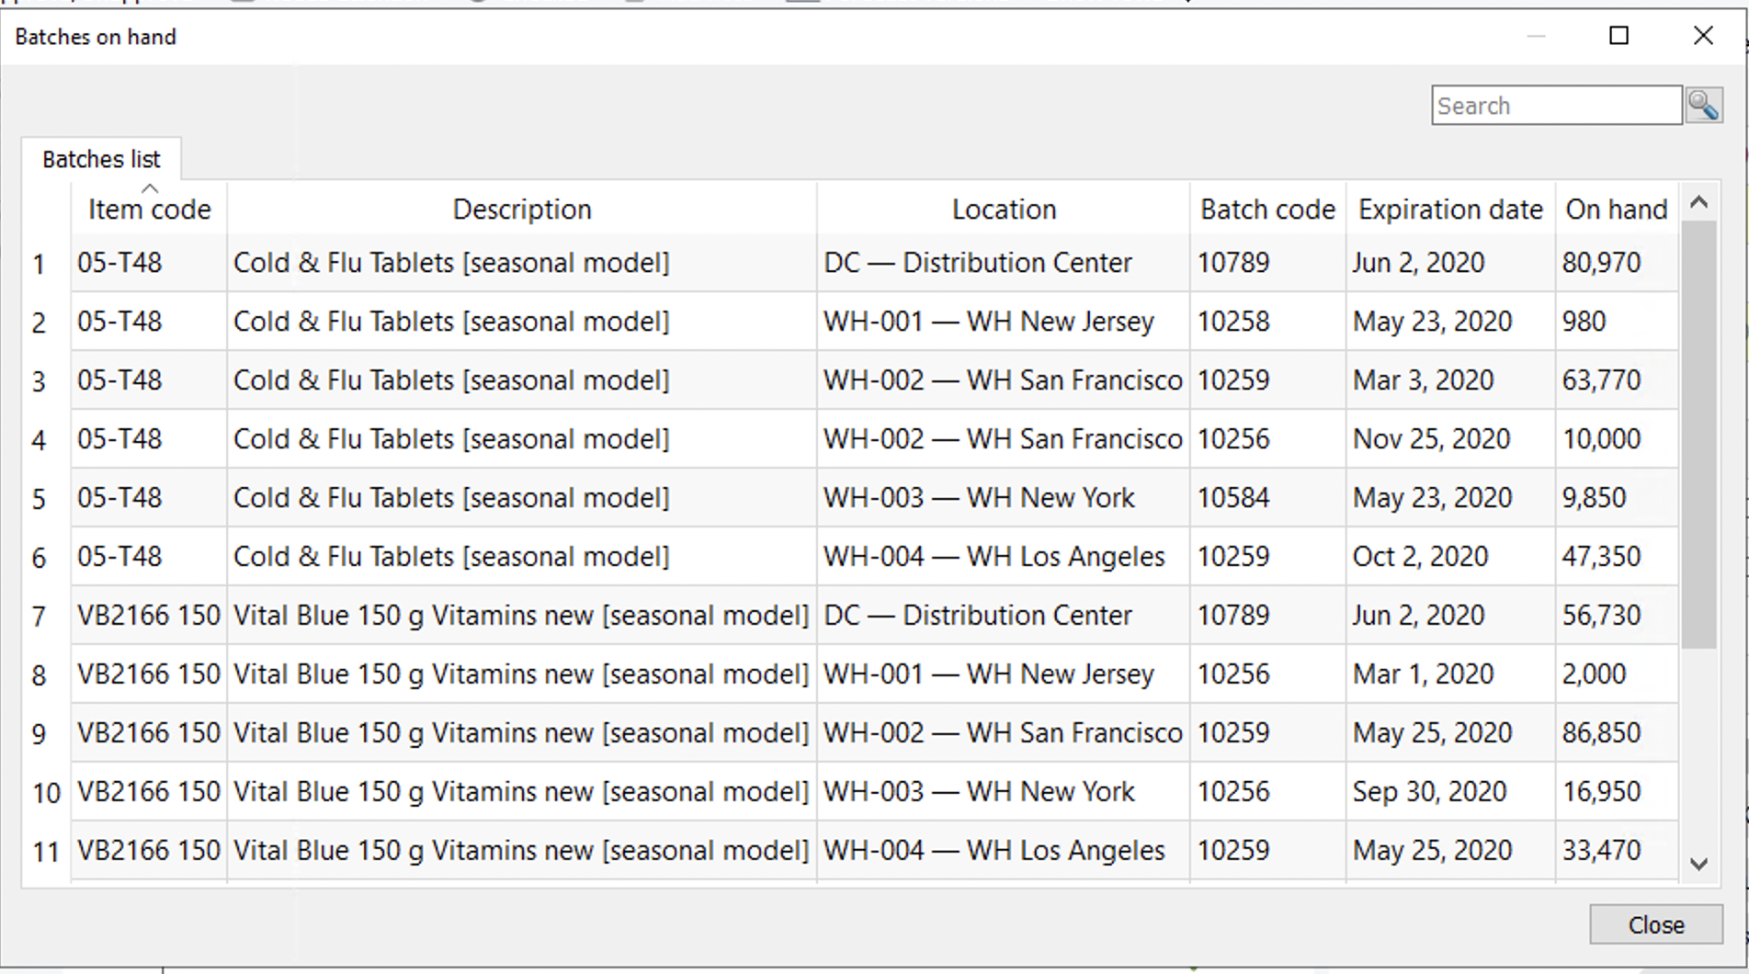
Task: Click the search magnifier icon button
Action: tap(1704, 106)
